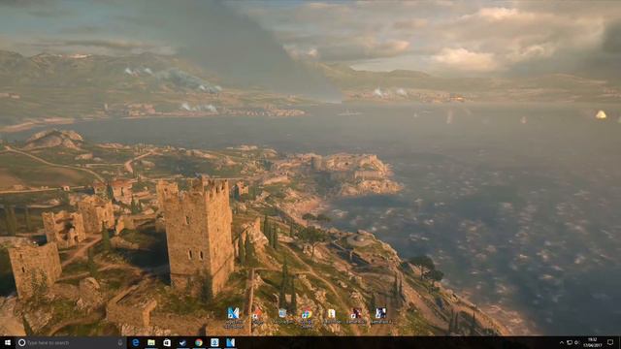Open the taskbar clock and date
This screenshot has width=621, height=349.
coord(593,342)
